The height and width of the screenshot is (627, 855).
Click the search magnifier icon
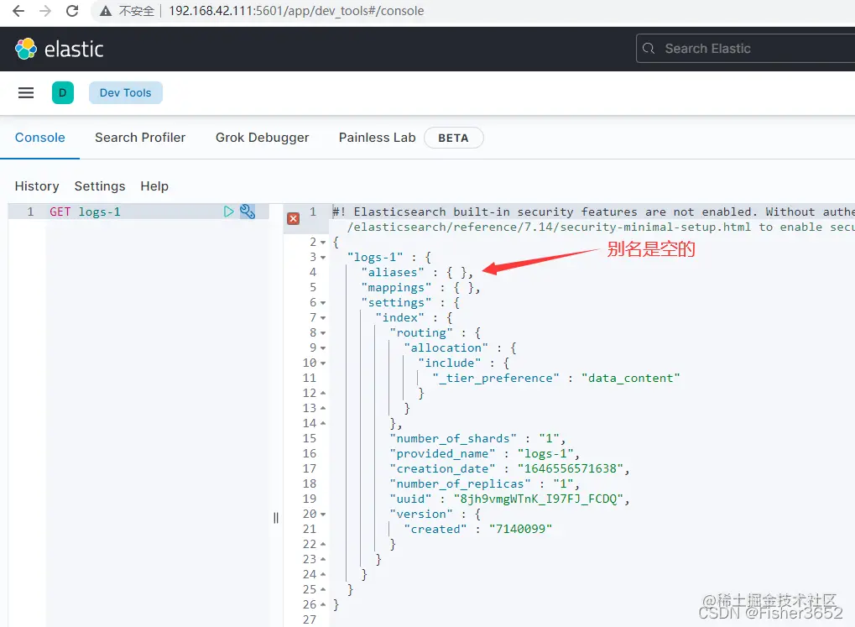(x=649, y=49)
